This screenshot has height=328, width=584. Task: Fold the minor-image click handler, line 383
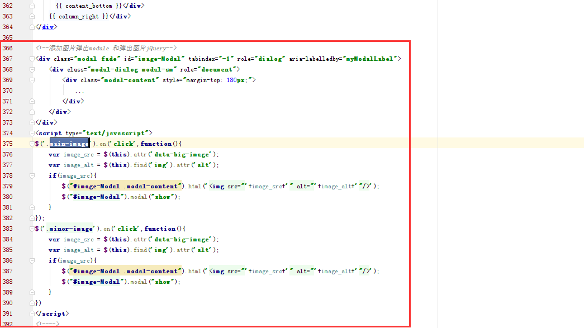[32, 229]
